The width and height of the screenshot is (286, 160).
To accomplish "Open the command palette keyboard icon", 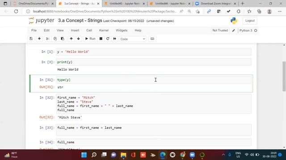I will click(152, 39).
